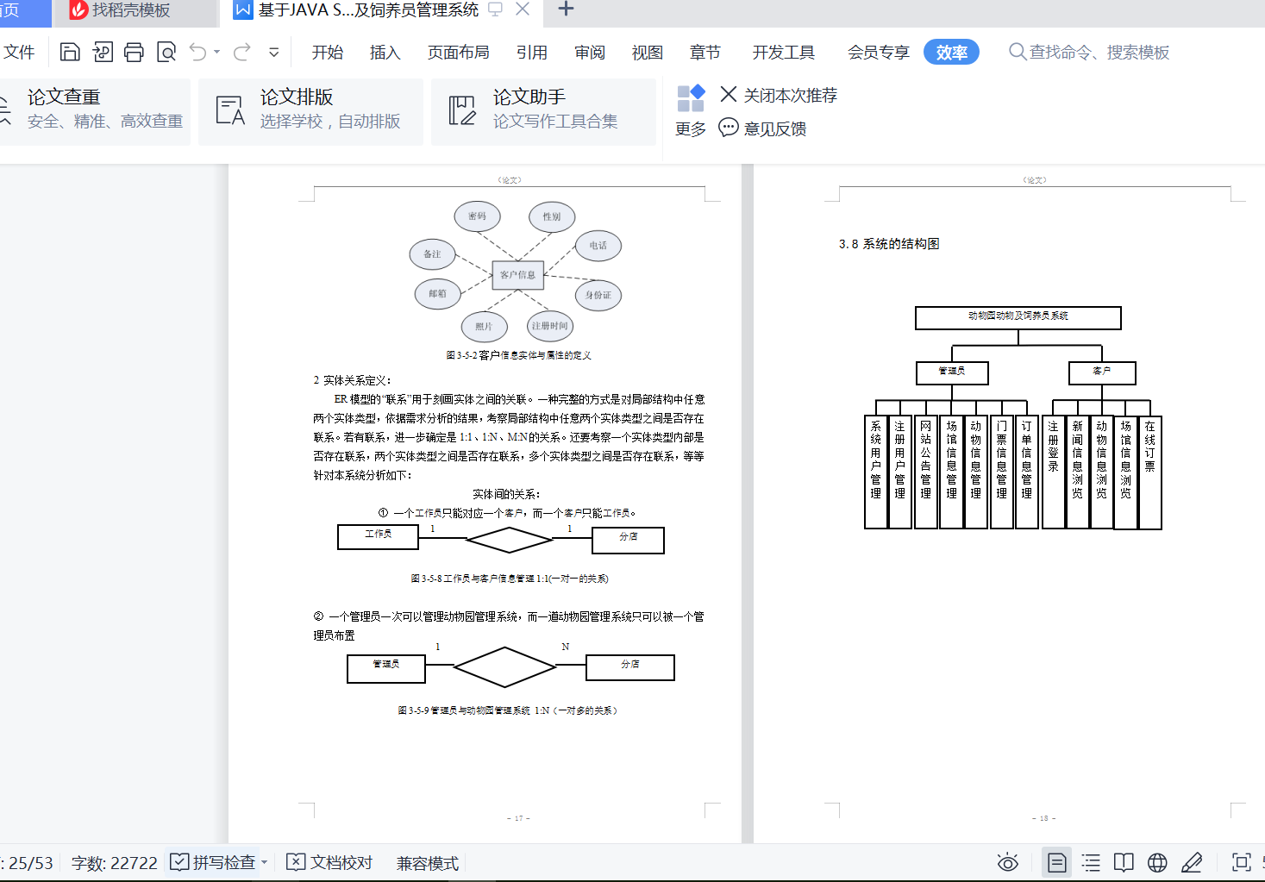Image resolution: width=1265 pixels, height=882 pixels.
Task: Switch to the 开始 ribbon tab
Action: (328, 53)
